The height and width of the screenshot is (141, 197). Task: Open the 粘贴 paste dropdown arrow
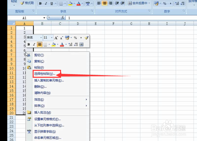click(x=14, y=5)
